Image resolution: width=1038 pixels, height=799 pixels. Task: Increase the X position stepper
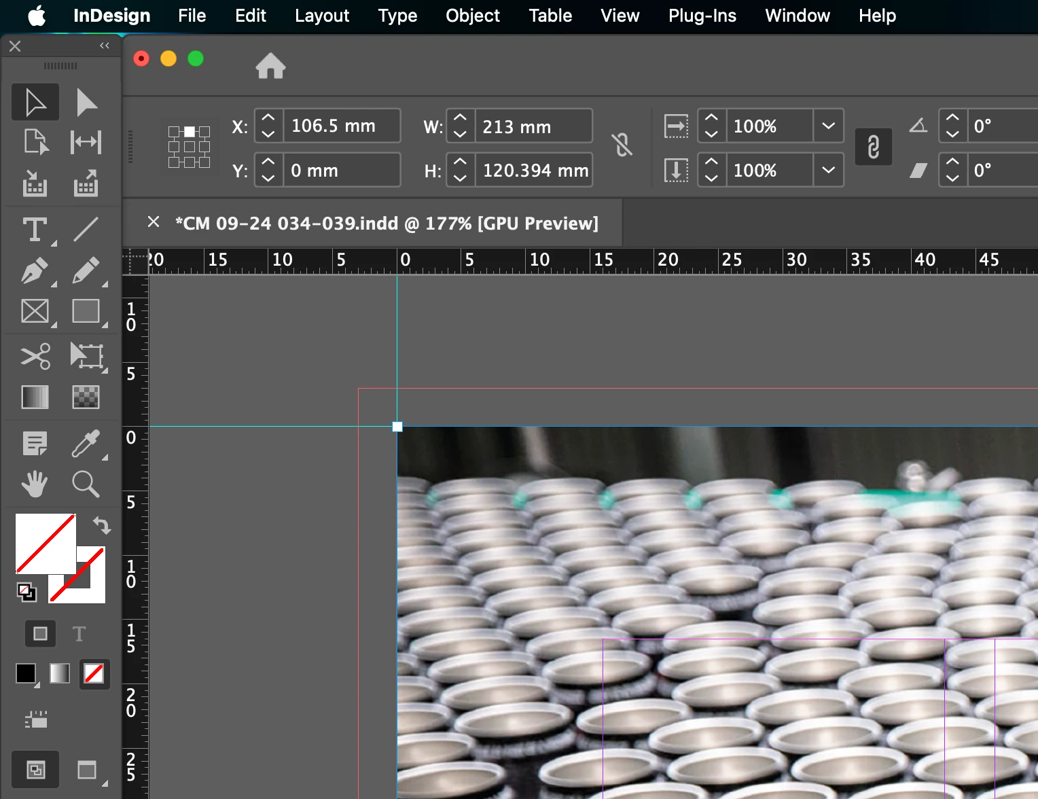(x=268, y=118)
